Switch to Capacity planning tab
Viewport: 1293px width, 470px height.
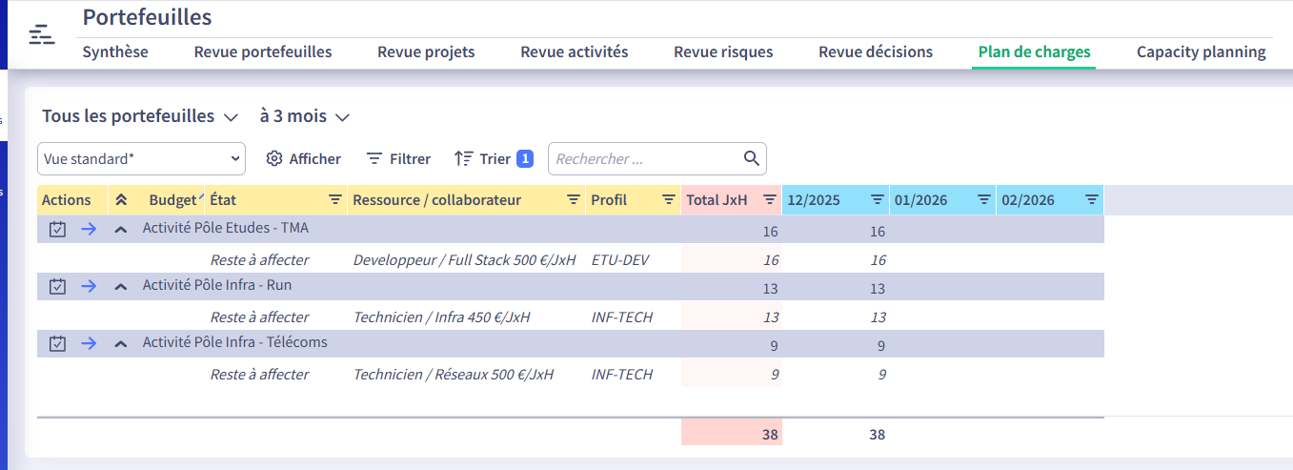click(1201, 52)
